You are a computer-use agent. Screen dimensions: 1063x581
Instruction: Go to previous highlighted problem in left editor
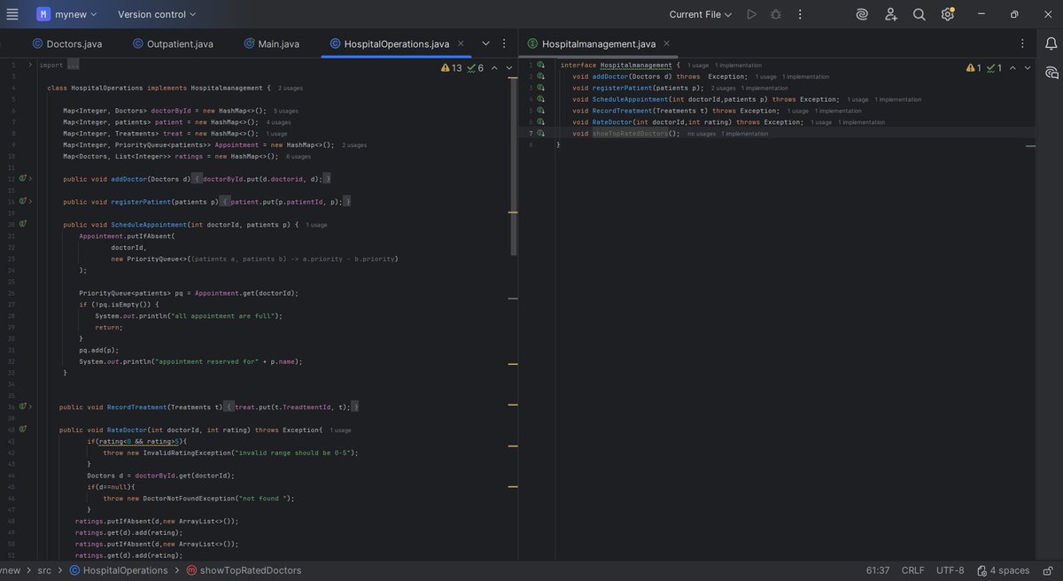[494, 67]
